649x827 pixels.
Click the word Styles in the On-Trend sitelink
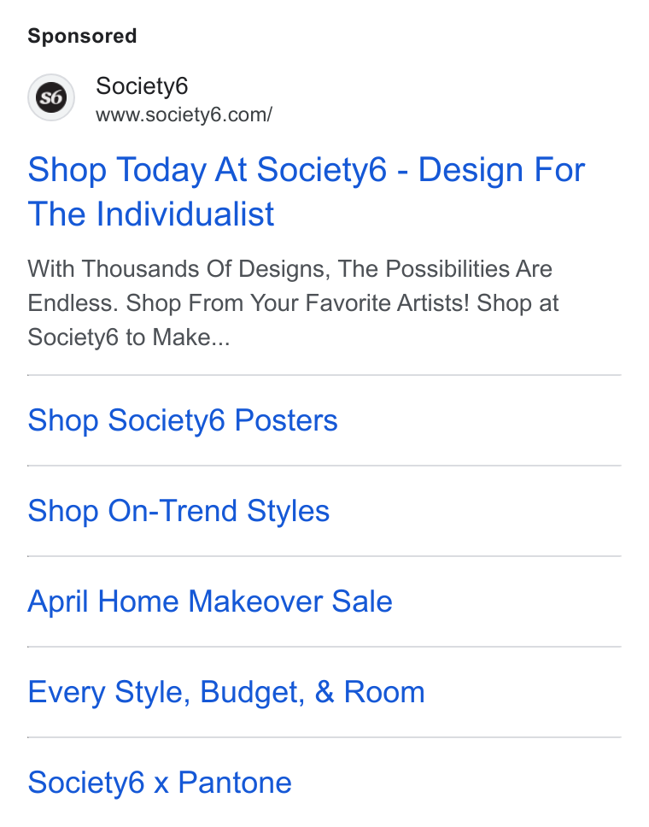click(289, 512)
